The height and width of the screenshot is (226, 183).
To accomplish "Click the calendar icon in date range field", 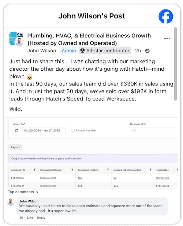I will tap(17, 131).
